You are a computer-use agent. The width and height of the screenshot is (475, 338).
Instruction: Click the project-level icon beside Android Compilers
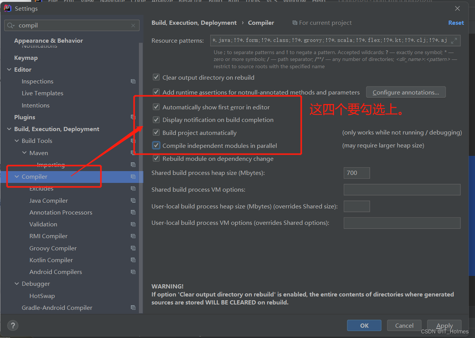tap(133, 272)
